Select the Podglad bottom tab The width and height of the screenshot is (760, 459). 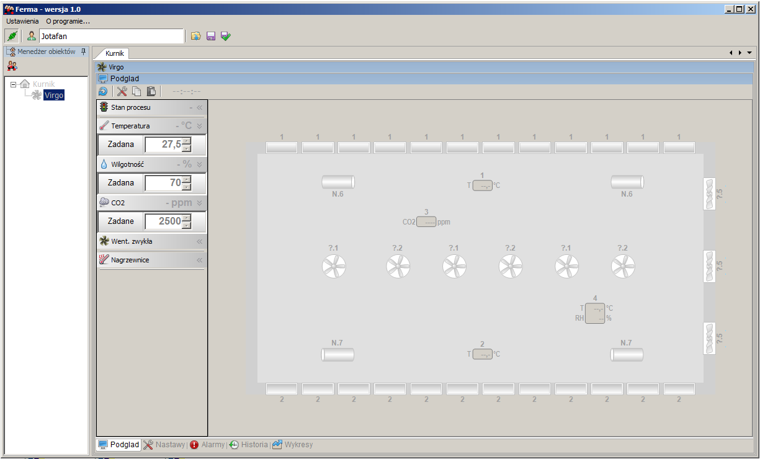click(119, 445)
